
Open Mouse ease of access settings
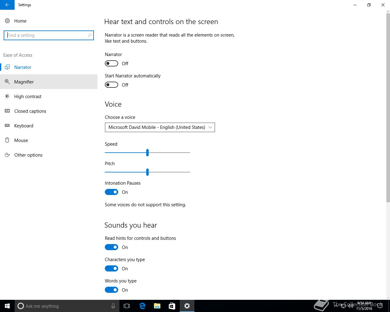coord(49,140)
